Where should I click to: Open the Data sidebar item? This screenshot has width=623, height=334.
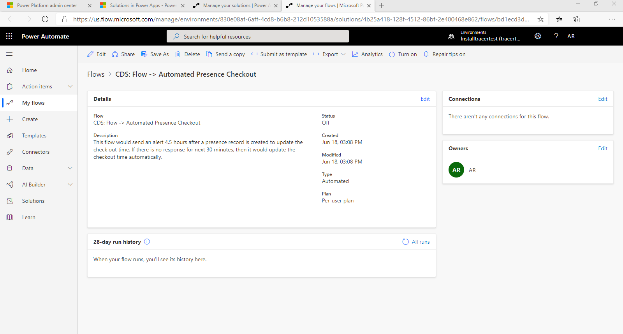point(28,168)
